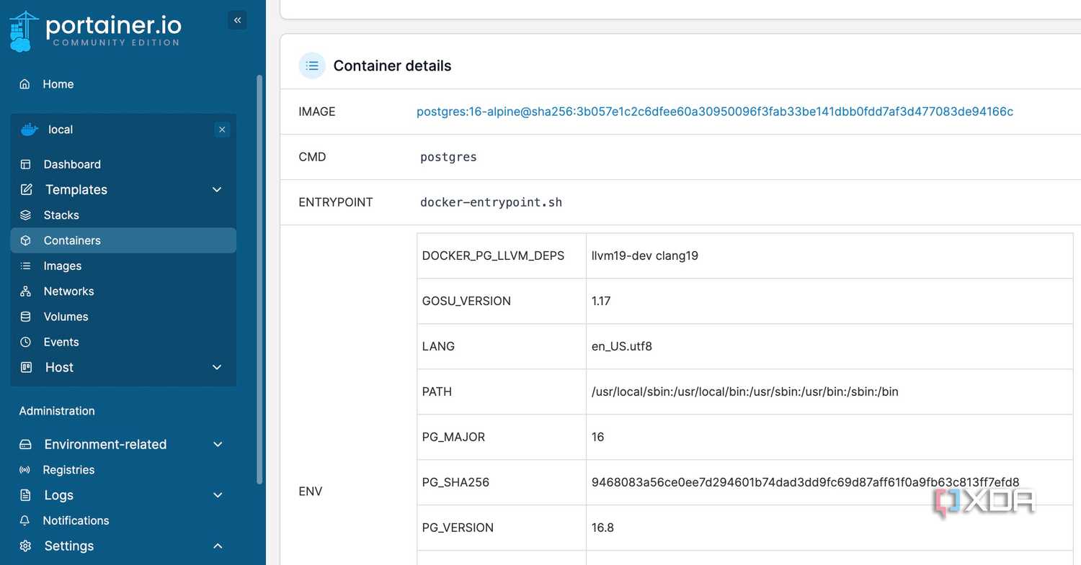Click the Environment-related drive icon

pos(26,444)
